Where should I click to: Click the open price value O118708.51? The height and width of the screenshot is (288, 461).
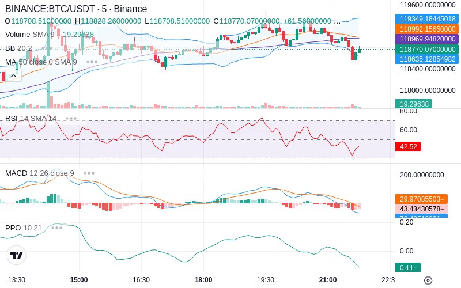click(38, 21)
